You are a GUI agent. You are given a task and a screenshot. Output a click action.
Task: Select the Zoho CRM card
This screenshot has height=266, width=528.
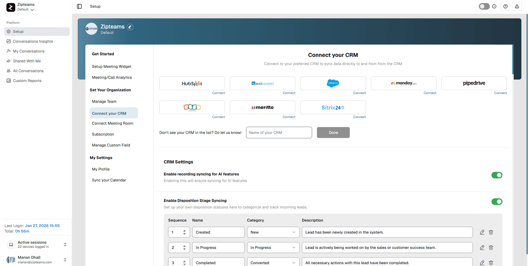click(192, 107)
